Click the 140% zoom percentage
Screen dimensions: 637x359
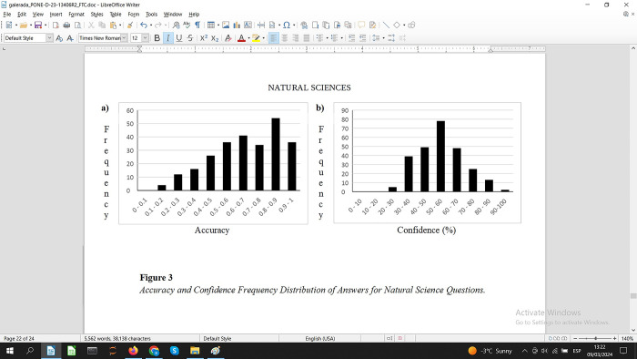[x=627, y=338]
